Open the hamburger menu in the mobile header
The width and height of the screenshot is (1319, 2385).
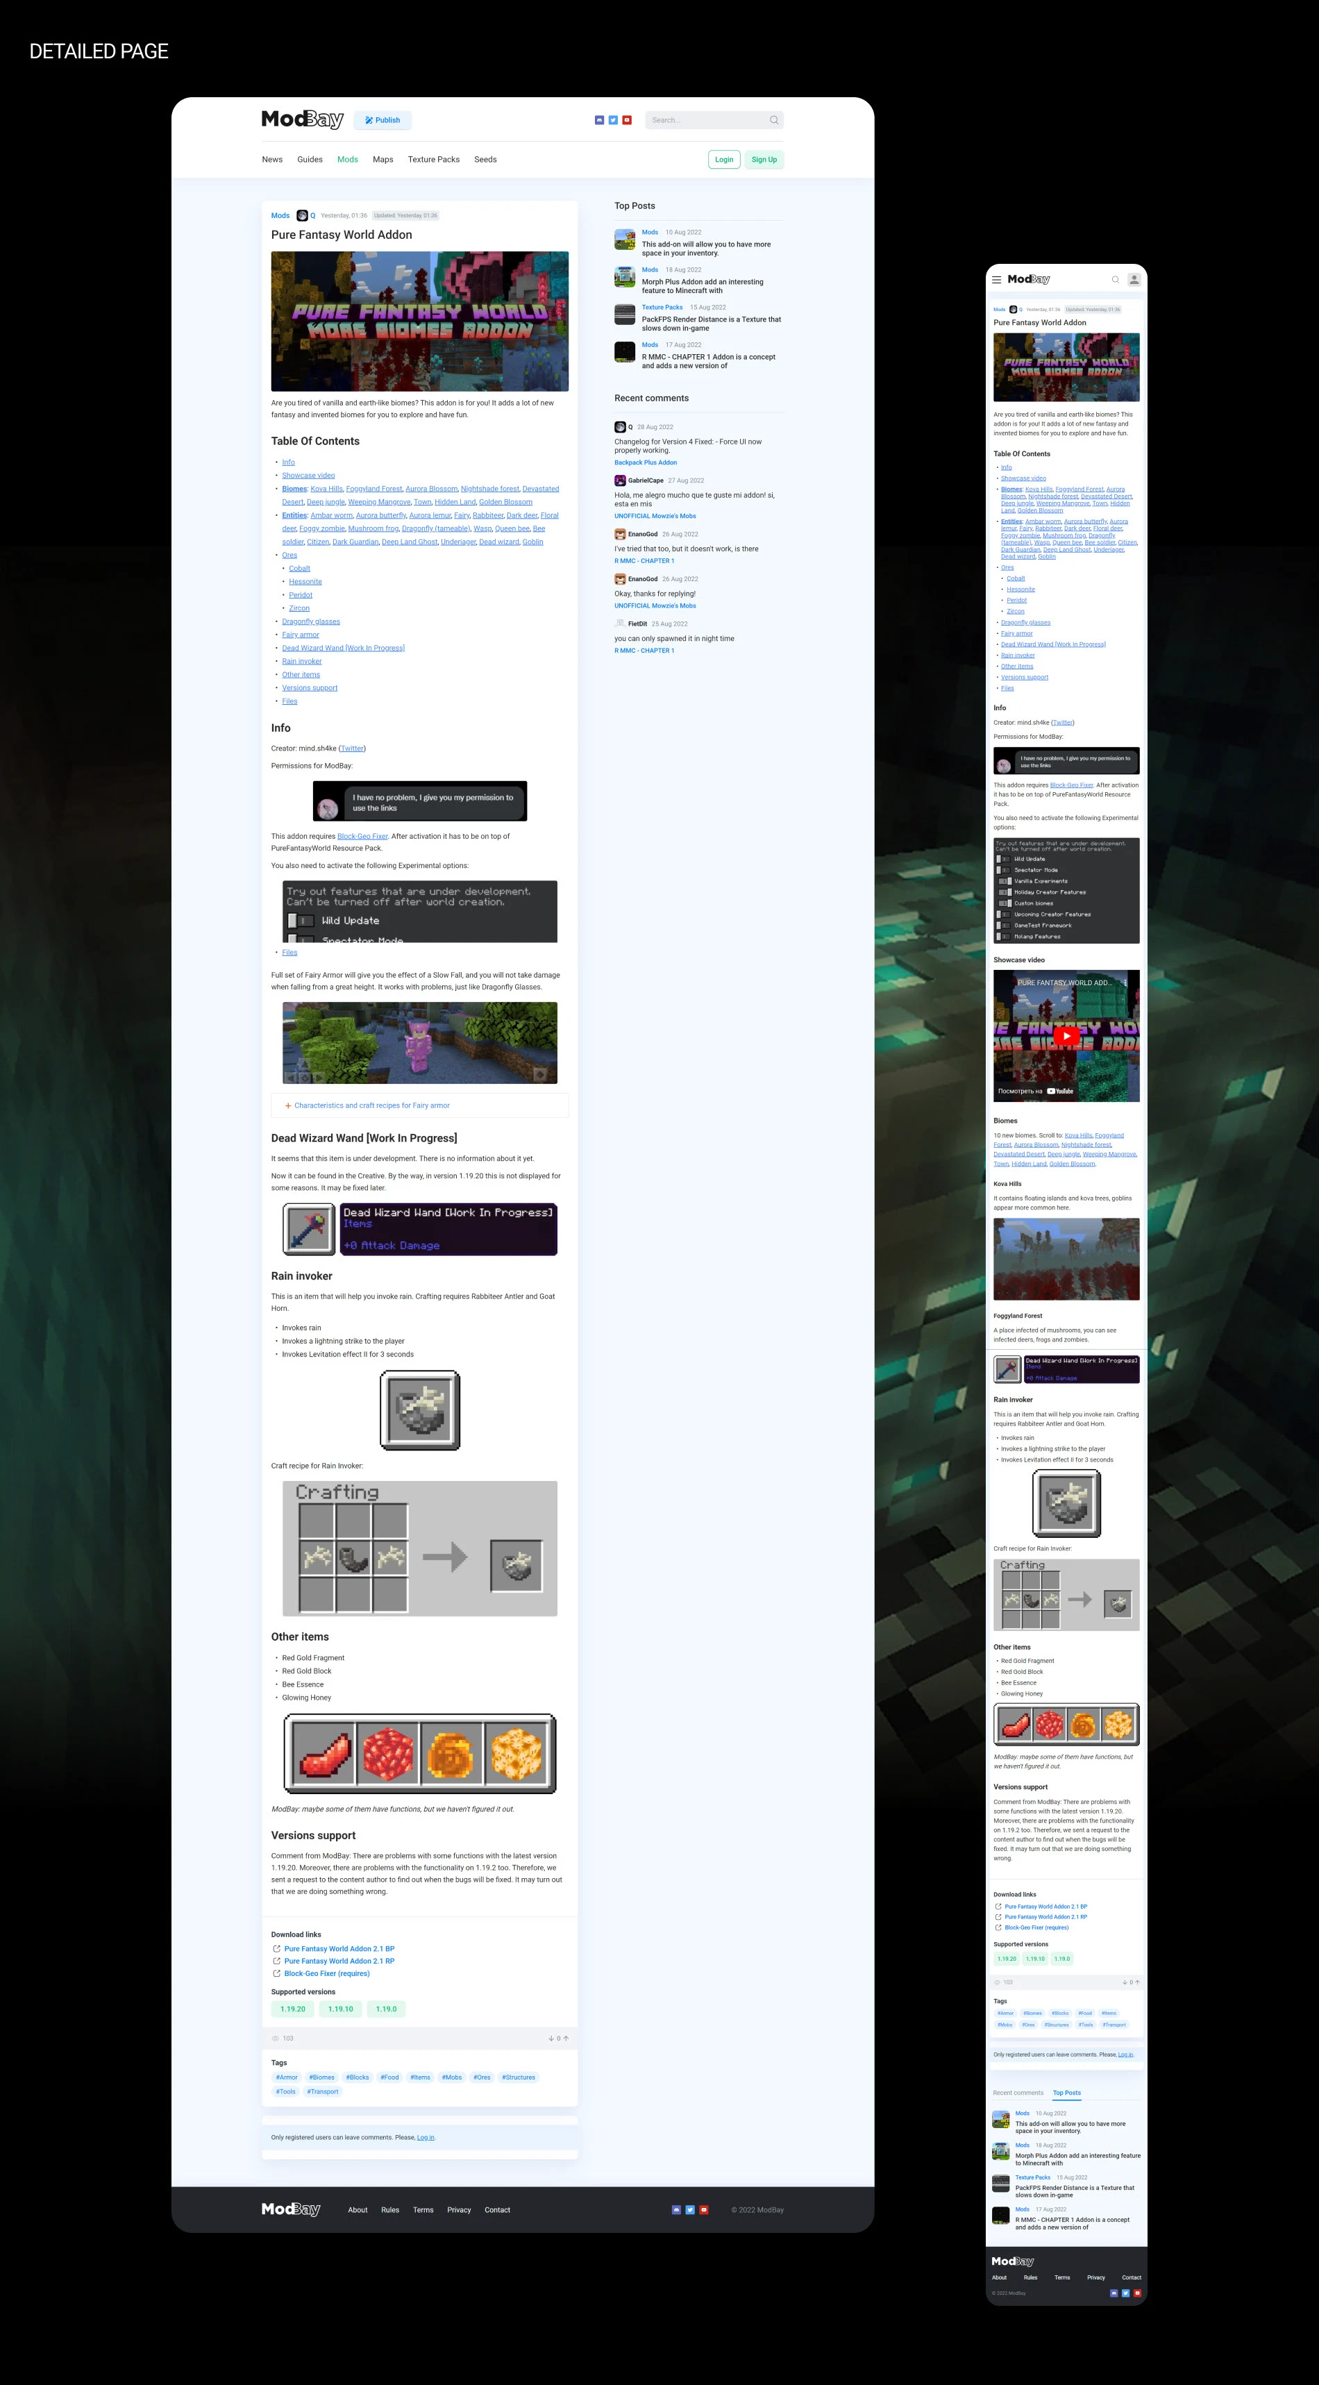point(998,280)
